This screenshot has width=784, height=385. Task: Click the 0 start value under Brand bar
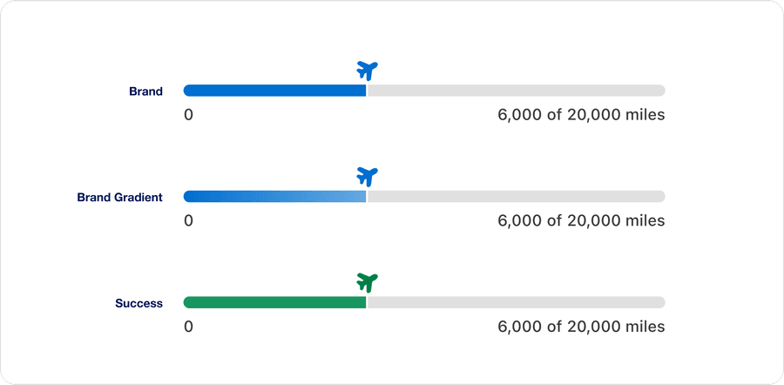click(188, 115)
